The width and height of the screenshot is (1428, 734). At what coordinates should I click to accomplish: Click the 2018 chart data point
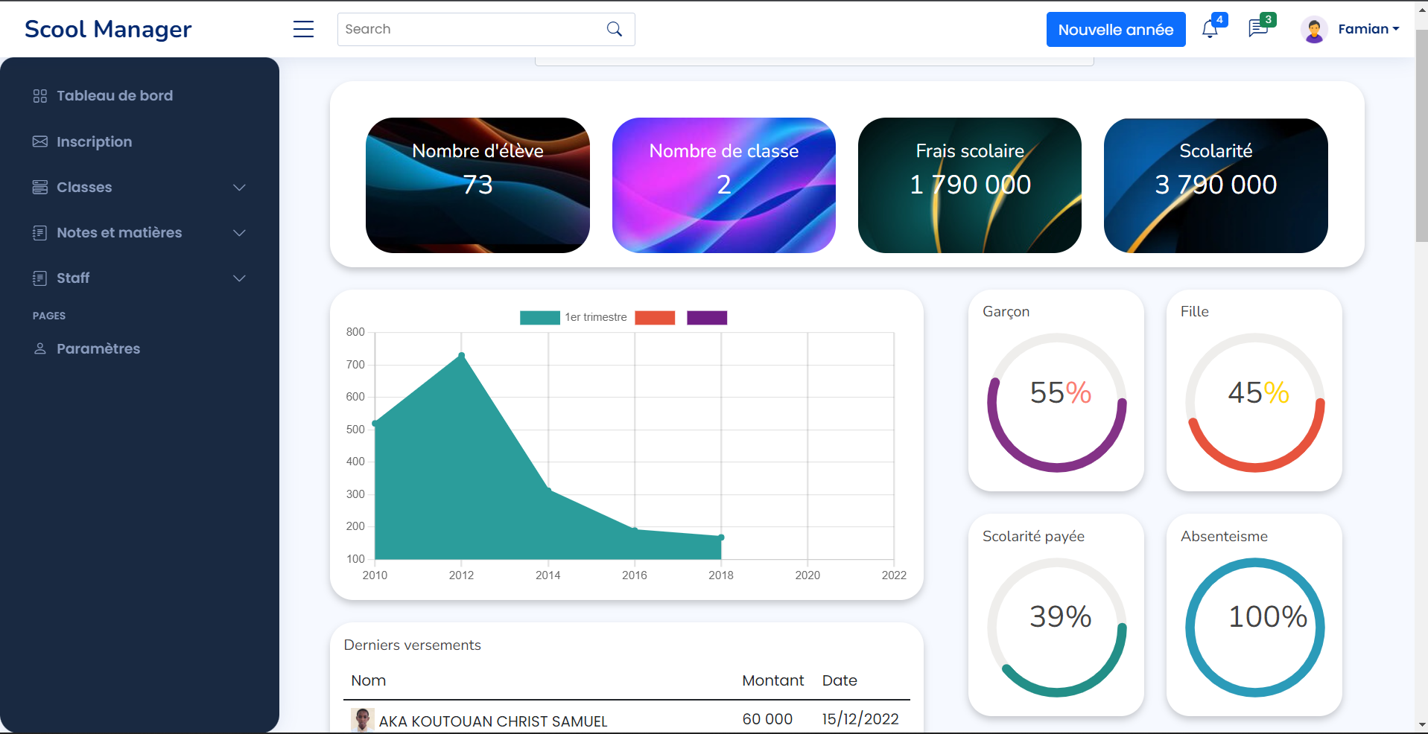721,537
